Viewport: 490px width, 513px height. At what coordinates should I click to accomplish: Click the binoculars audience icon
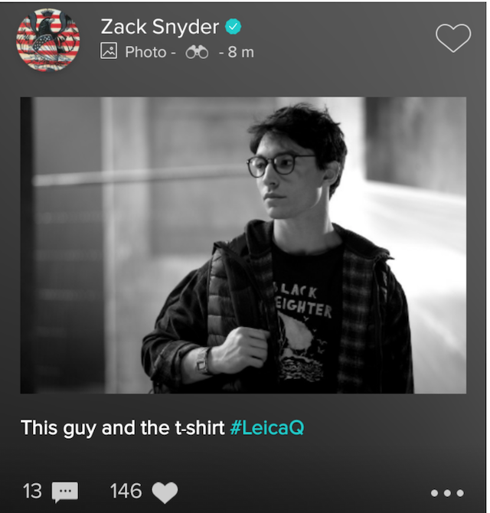197,52
